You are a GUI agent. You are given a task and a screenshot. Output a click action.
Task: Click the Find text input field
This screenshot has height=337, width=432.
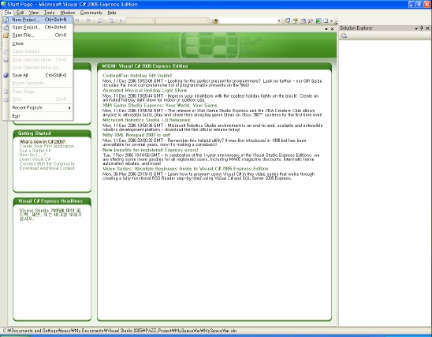tap(248, 21)
